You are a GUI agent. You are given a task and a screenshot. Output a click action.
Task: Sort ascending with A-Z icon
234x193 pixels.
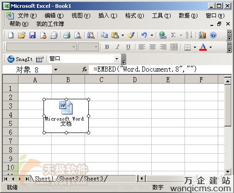(x=189, y=35)
